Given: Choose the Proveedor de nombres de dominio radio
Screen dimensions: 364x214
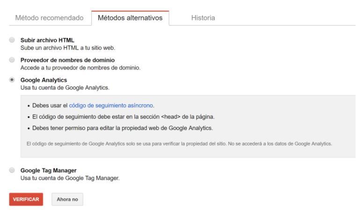Looking at the screenshot, I should [12, 60].
